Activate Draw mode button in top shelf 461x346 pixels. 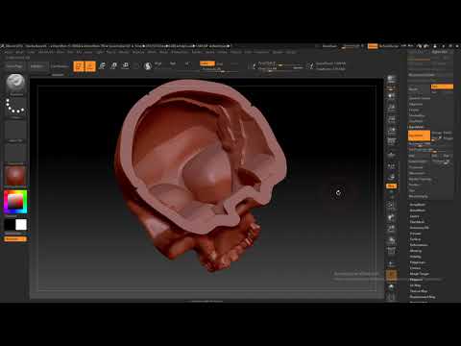[x=90, y=66]
